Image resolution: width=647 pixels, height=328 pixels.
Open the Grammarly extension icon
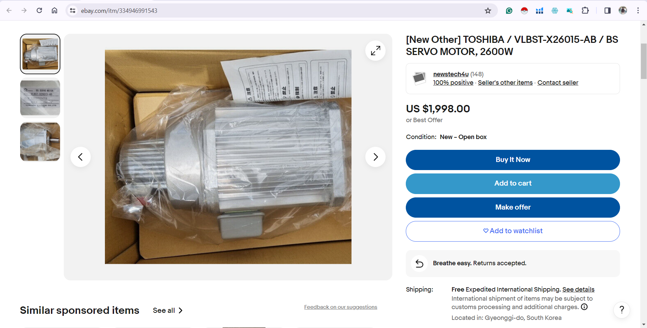(509, 10)
